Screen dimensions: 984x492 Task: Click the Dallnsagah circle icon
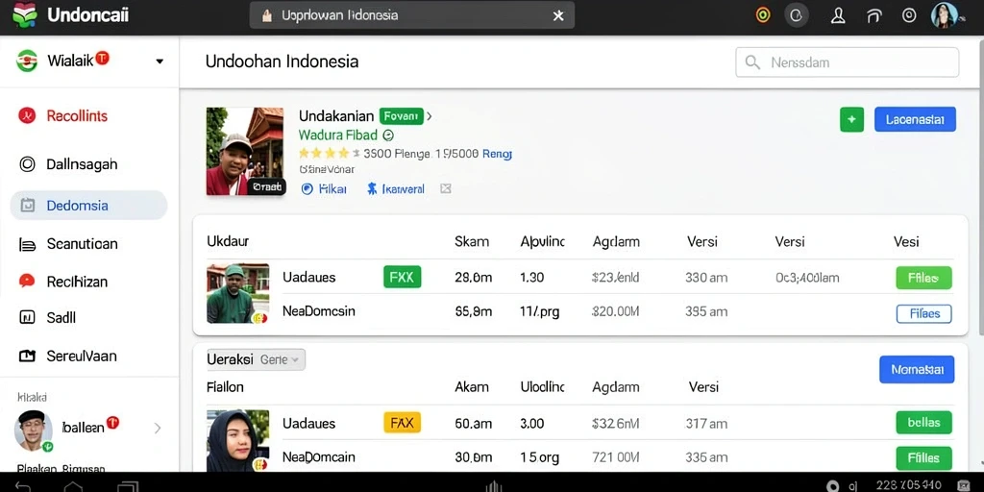point(27,164)
